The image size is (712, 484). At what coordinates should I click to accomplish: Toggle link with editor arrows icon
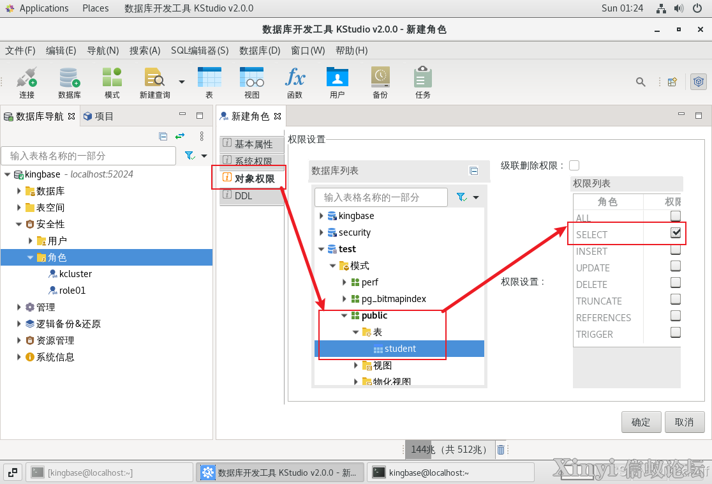[x=181, y=137]
